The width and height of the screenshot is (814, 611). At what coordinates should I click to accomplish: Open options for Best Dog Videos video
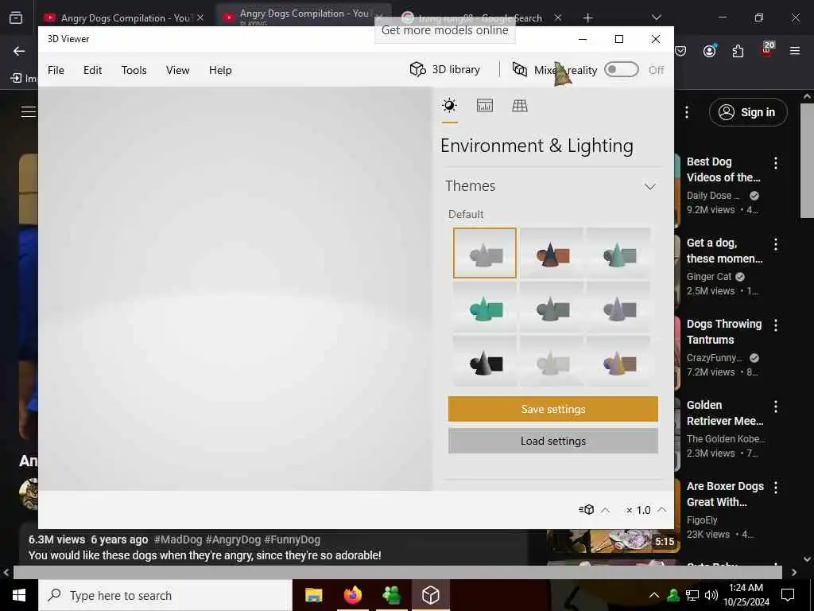[x=776, y=163]
